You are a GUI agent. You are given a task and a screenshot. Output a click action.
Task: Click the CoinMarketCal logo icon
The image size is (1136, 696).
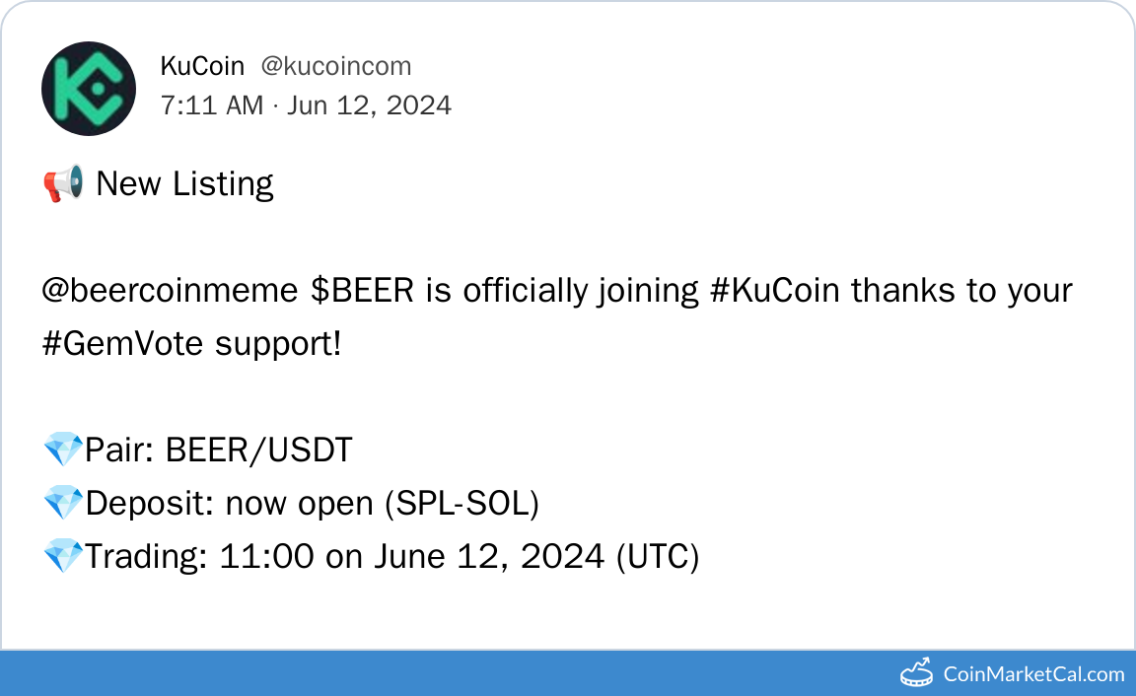tap(917, 673)
